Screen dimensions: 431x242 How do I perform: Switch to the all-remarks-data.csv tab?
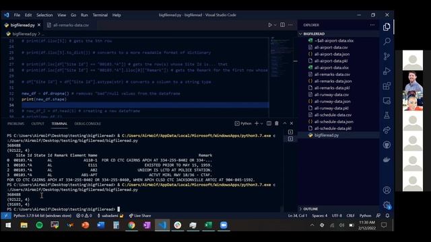pyautogui.click(x=71, y=25)
